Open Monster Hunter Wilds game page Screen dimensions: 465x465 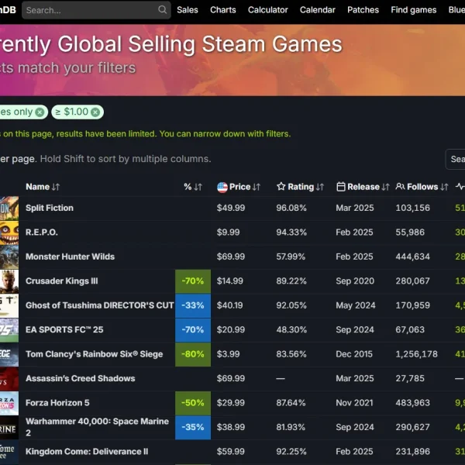[70, 257]
